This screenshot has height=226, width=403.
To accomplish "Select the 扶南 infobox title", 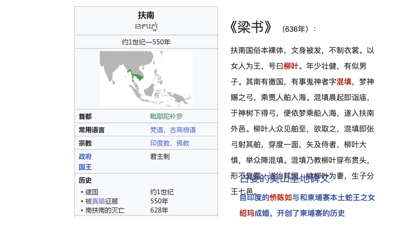I will [146, 15].
